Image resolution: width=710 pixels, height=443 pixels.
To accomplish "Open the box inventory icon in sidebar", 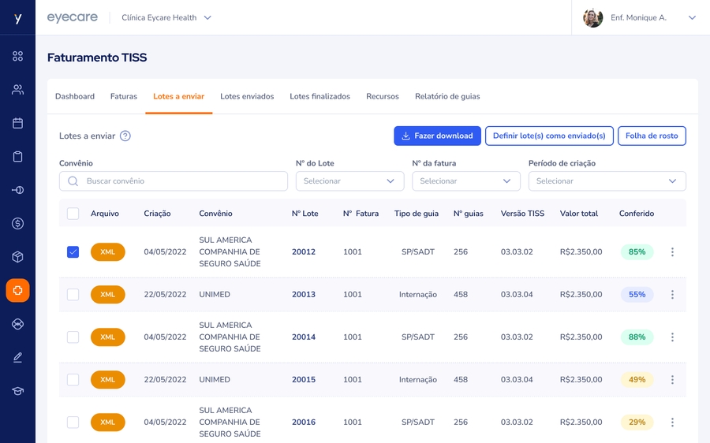I will 17,257.
